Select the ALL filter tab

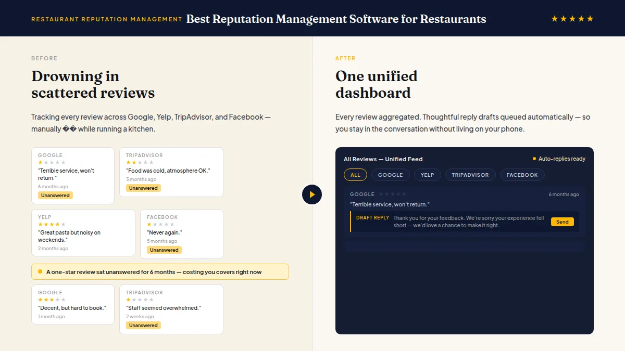pos(355,175)
